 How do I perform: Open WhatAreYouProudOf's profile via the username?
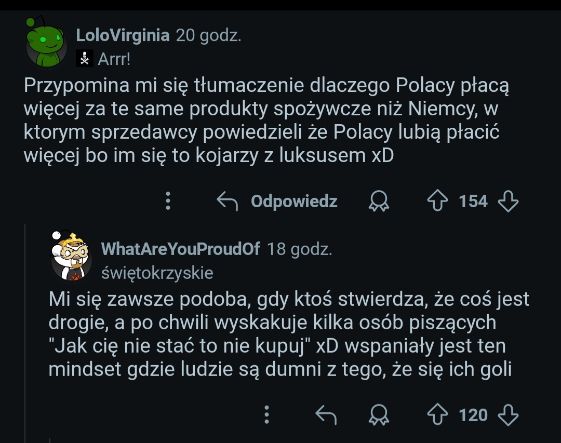click(x=180, y=249)
